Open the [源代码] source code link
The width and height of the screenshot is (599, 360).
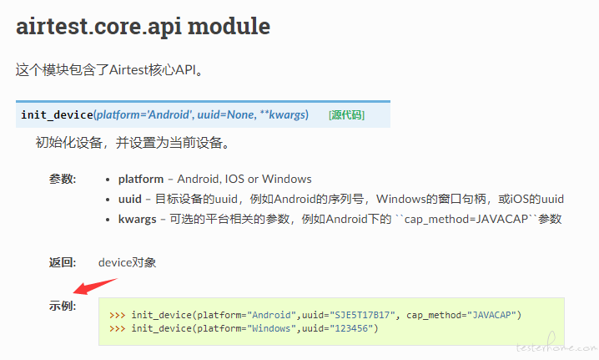pyautogui.click(x=346, y=114)
